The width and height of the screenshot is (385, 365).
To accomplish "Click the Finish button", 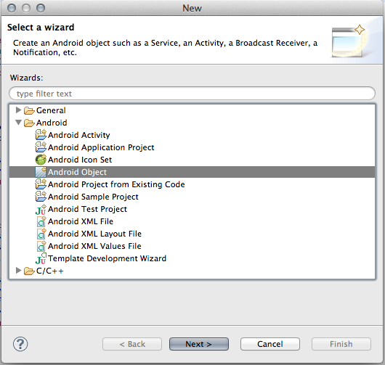I will [x=341, y=344].
